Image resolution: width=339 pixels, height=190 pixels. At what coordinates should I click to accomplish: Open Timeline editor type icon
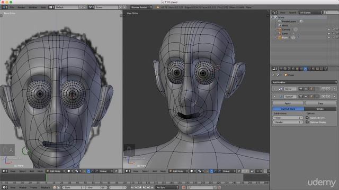pyautogui.click(x=5, y=187)
